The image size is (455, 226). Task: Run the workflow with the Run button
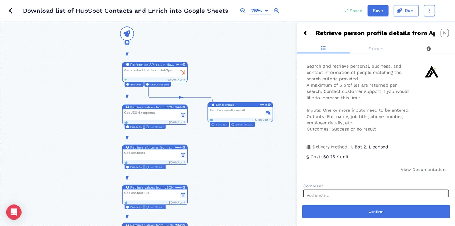tap(406, 11)
